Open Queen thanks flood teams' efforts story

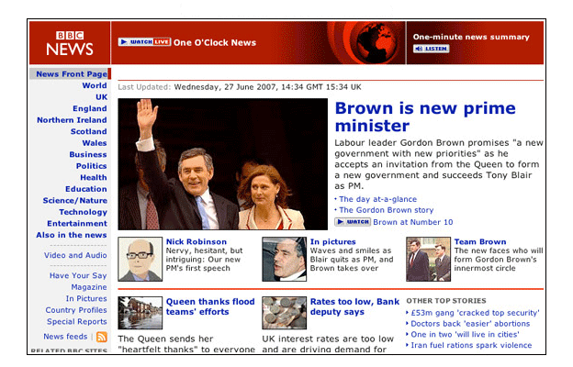(x=210, y=306)
